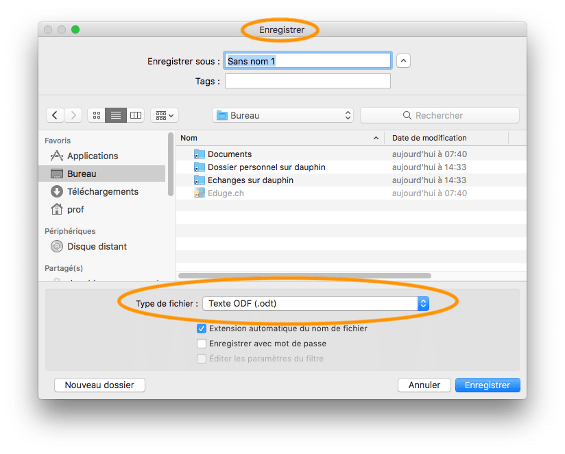Open the prof home folder
Screen dimensions: 565x454
pyautogui.click(x=75, y=209)
